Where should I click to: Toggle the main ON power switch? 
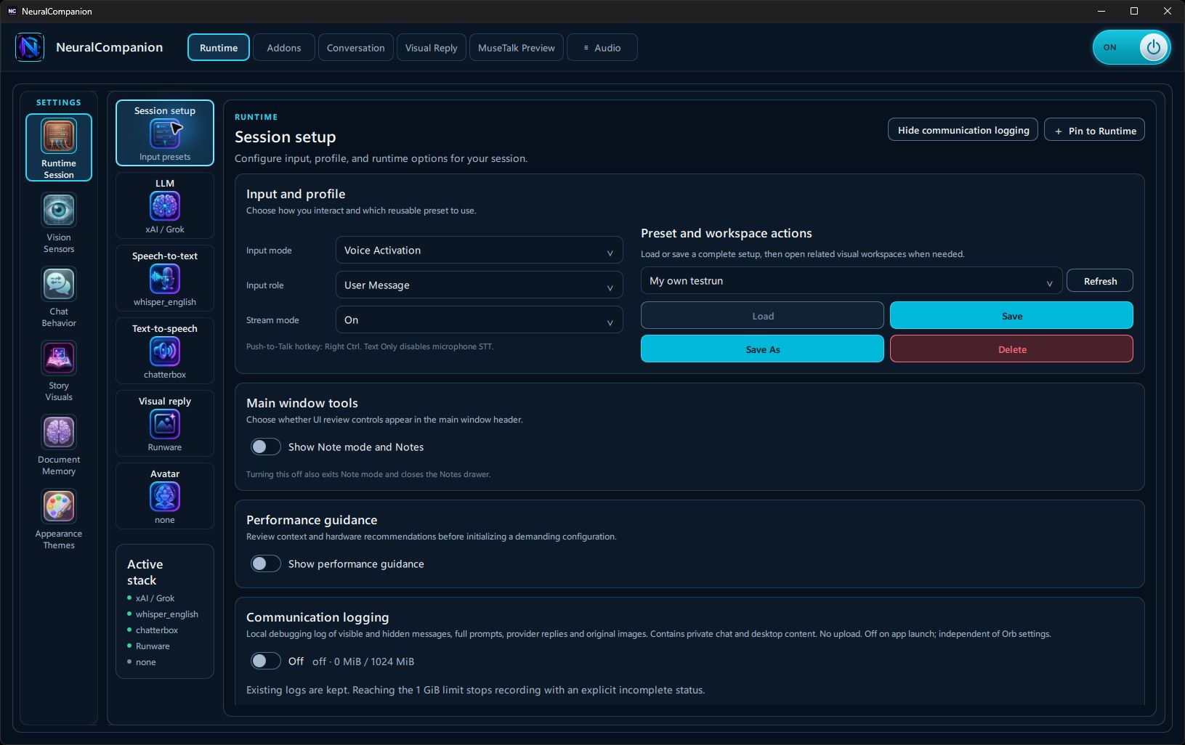click(x=1131, y=48)
